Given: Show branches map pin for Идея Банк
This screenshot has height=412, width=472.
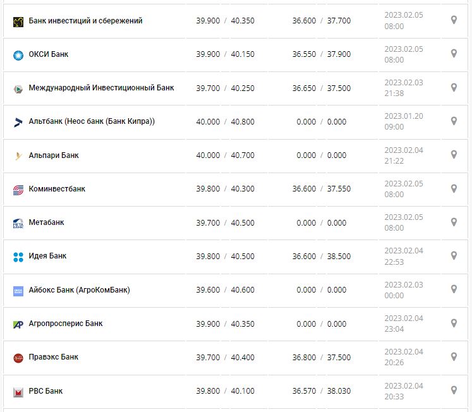Looking at the screenshot, I should (x=454, y=256).
